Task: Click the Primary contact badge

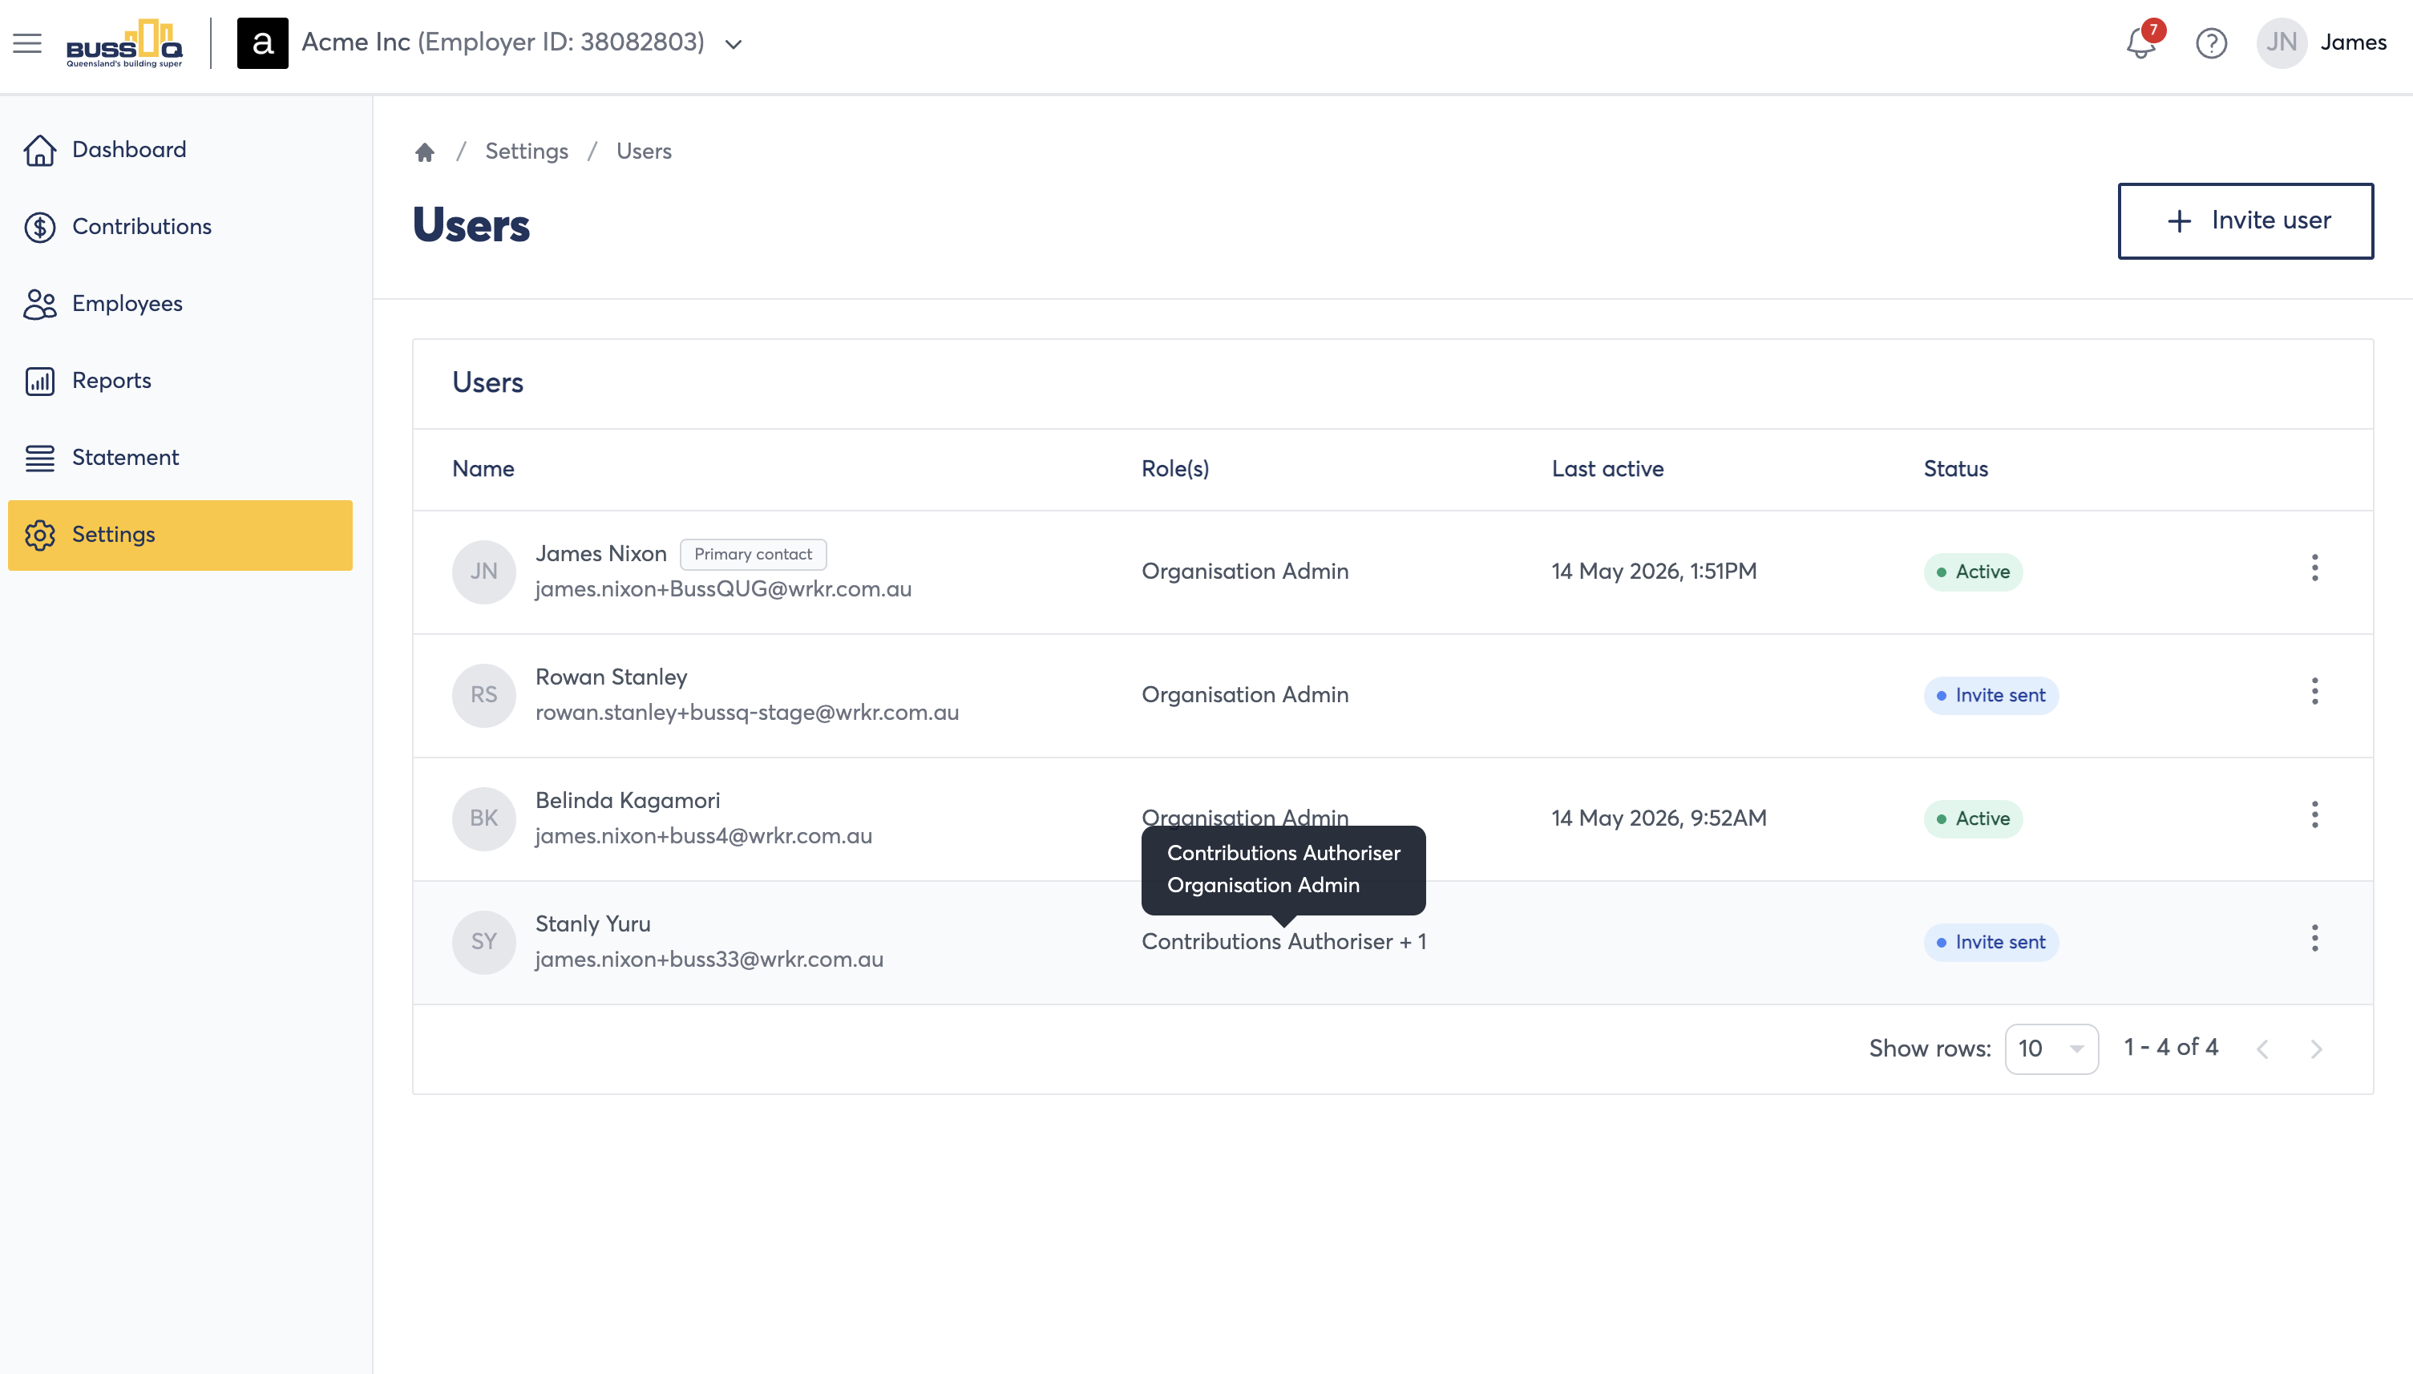Action: point(753,554)
